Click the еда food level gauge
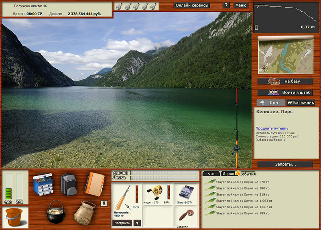Screen dimensions: 321x230 point(8,186)
